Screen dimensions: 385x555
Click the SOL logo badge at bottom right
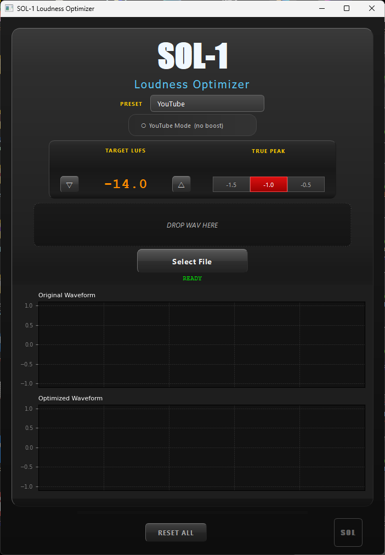[x=348, y=533]
